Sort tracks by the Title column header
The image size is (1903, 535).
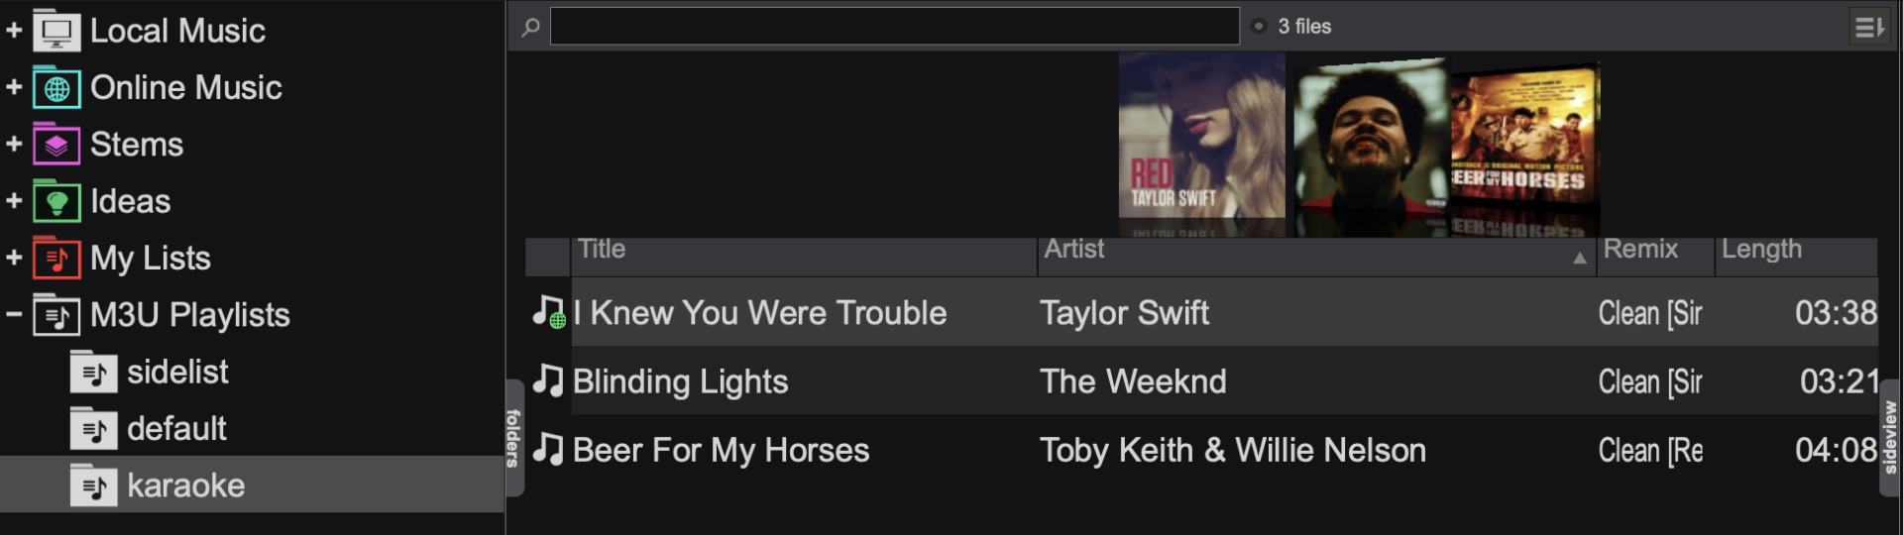pos(803,251)
